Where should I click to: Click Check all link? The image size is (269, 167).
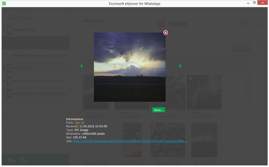pos(204,49)
